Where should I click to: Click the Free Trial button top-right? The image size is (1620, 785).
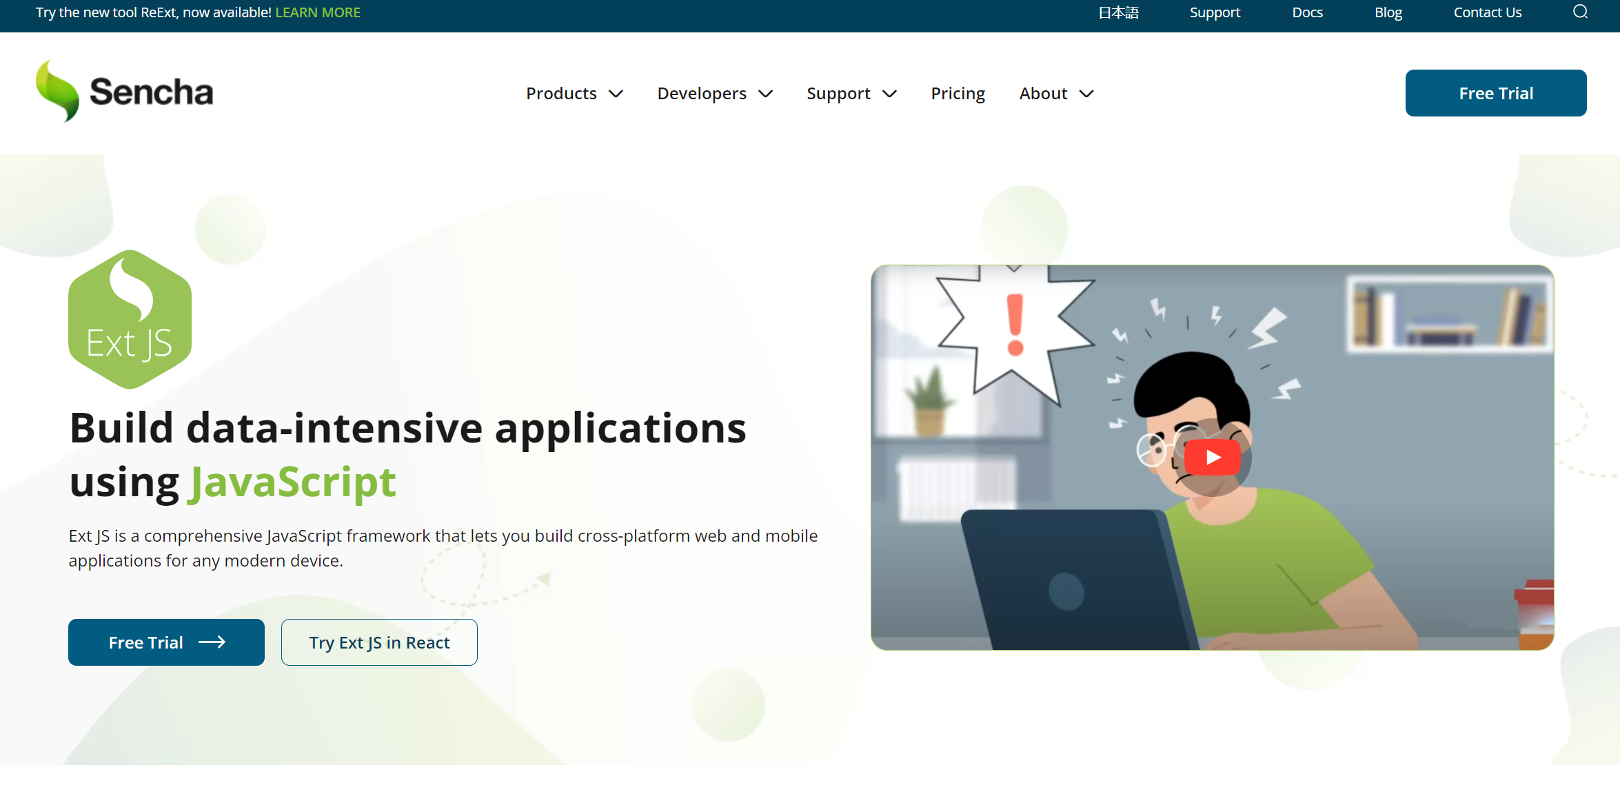[1496, 92]
